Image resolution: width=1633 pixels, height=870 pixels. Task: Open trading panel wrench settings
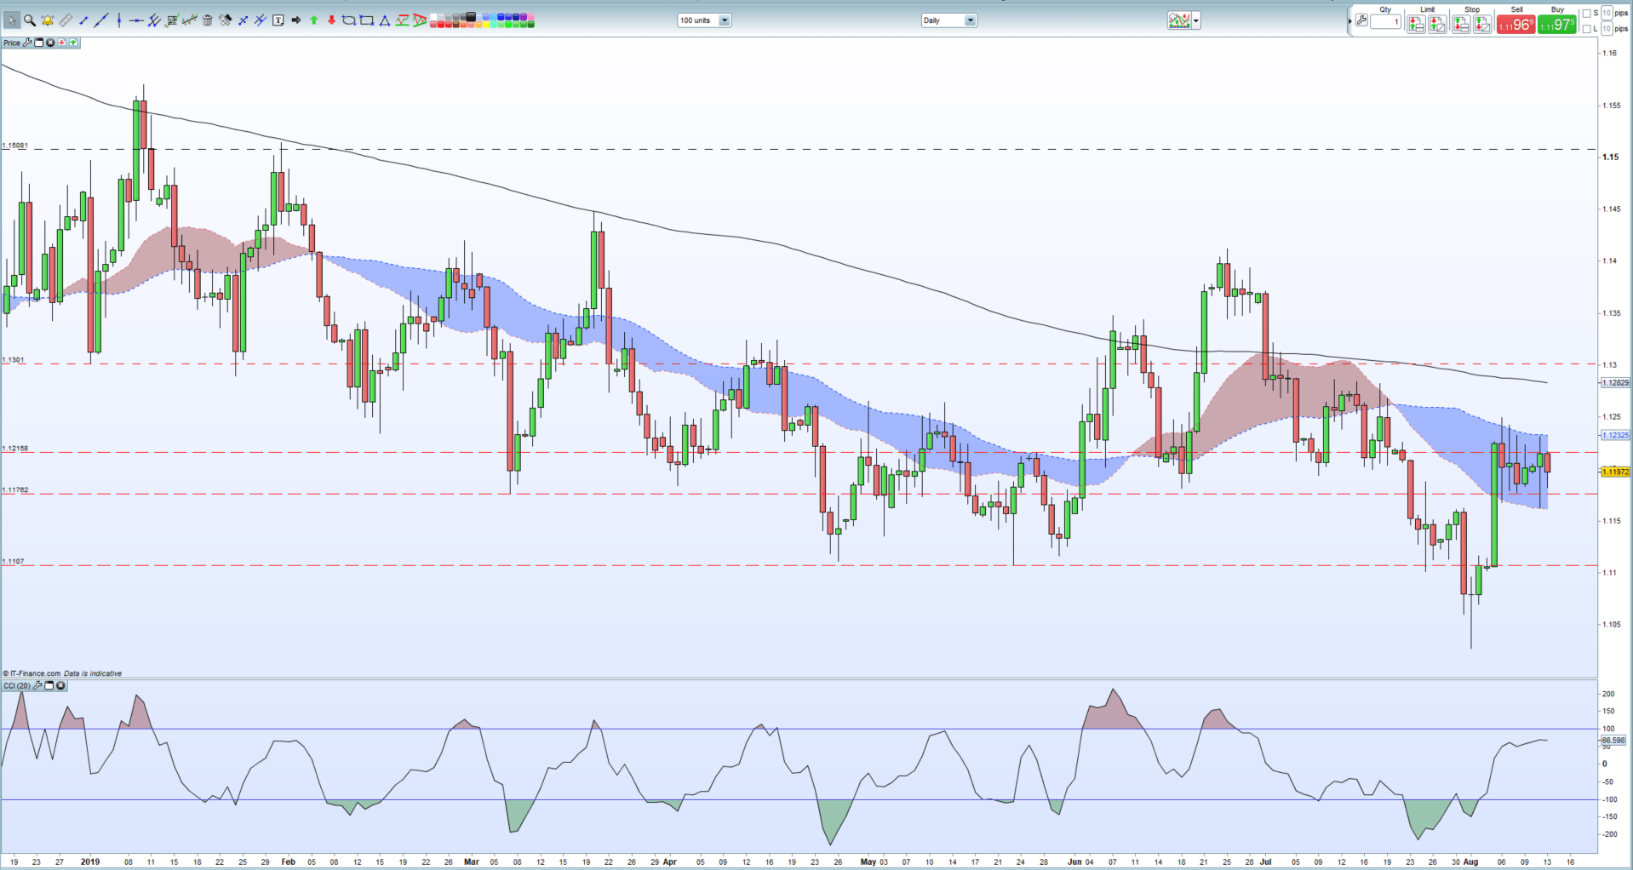coord(1361,20)
